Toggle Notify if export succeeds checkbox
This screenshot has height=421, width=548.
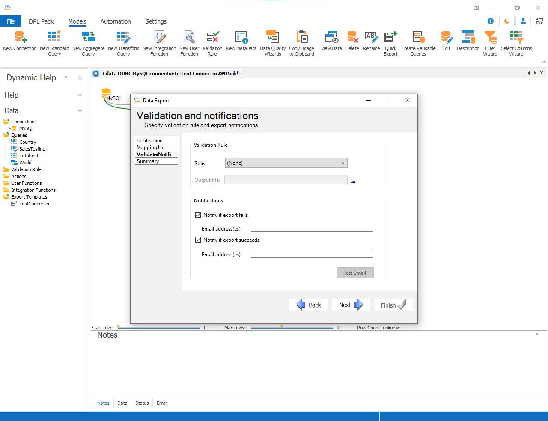pos(198,240)
